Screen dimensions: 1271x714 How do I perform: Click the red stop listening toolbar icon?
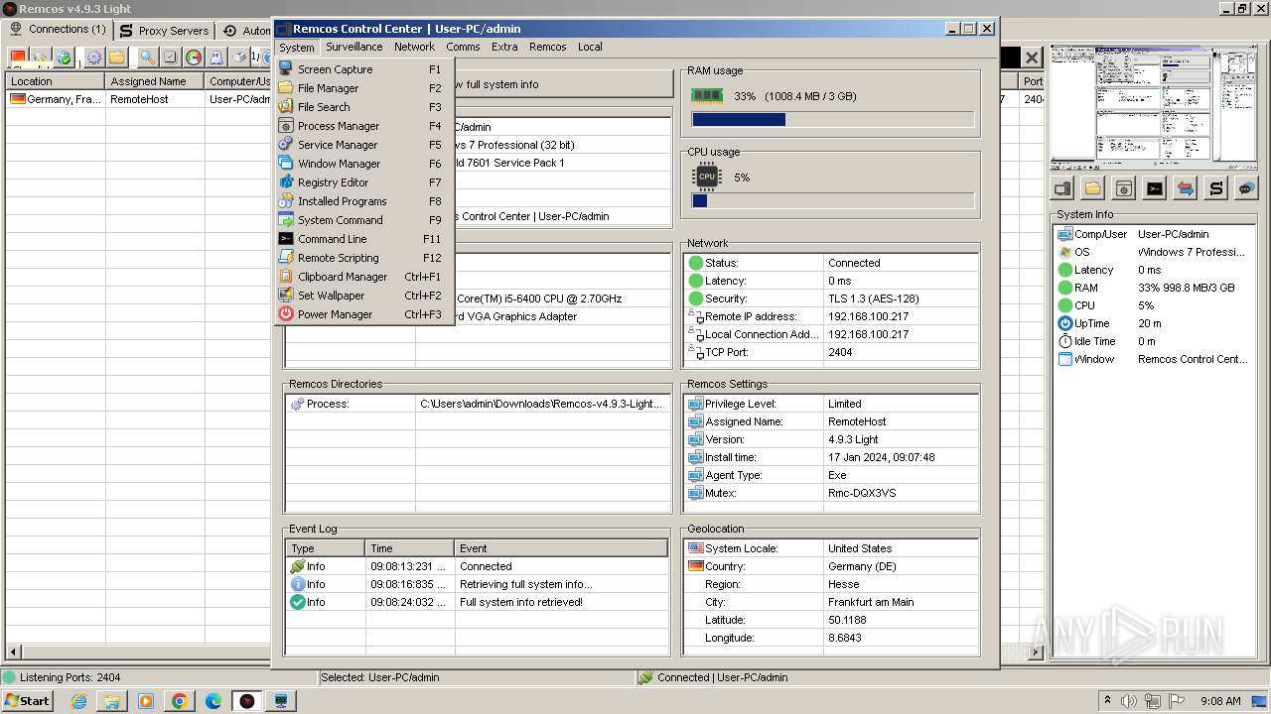pos(17,58)
